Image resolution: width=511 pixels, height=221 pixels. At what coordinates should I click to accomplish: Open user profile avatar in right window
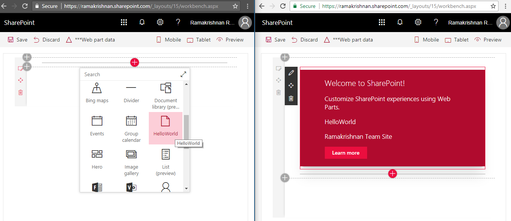(503, 23)
